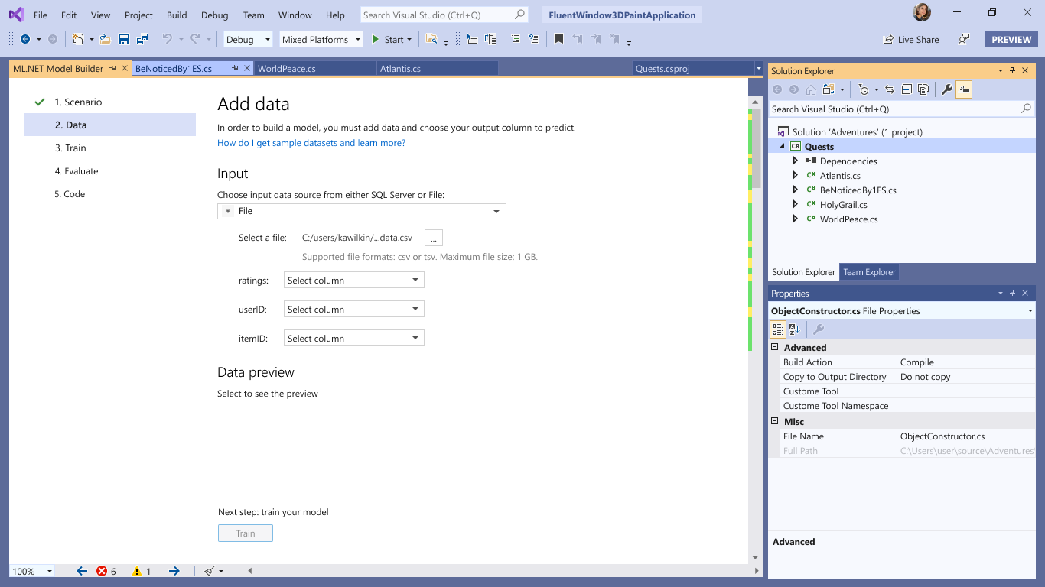Toggle Categorized view in Properties panel
This screenshot has height=587, width=1045.
777,329
